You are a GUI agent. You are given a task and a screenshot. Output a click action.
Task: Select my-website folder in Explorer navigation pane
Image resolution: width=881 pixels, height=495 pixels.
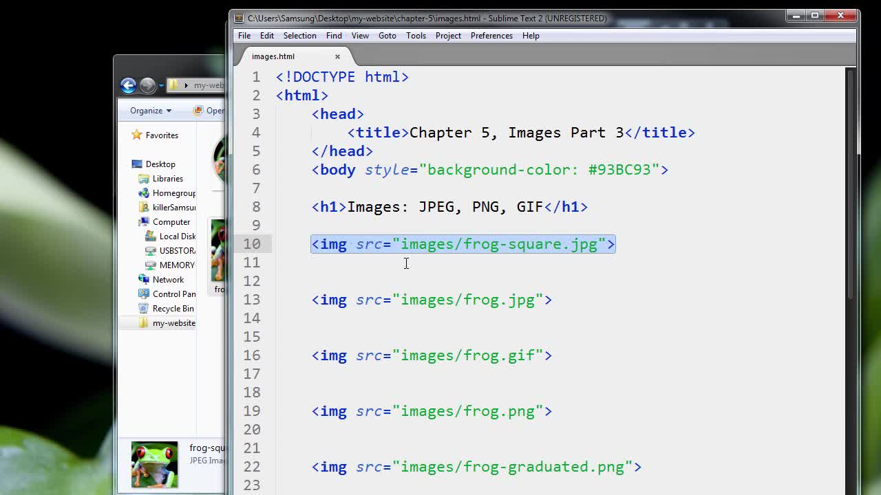pos(174,323)
